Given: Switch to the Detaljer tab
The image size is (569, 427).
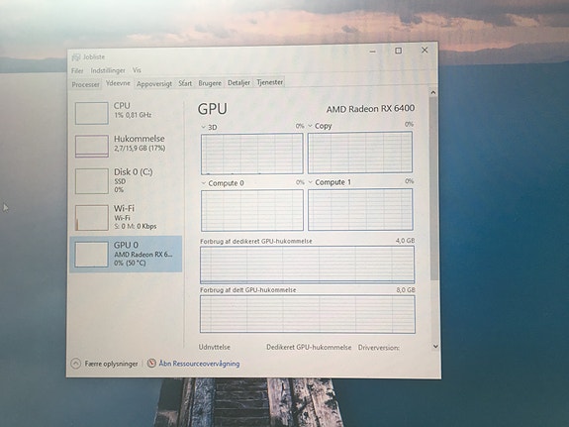Looking at the screenshot, I should 238,83.
